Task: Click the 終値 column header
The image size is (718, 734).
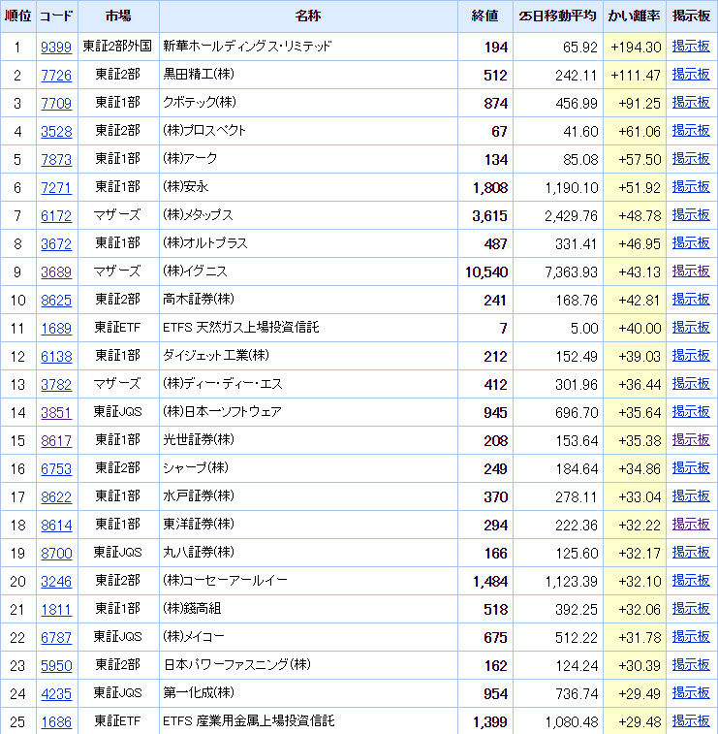Action: (x=484, y=16)
